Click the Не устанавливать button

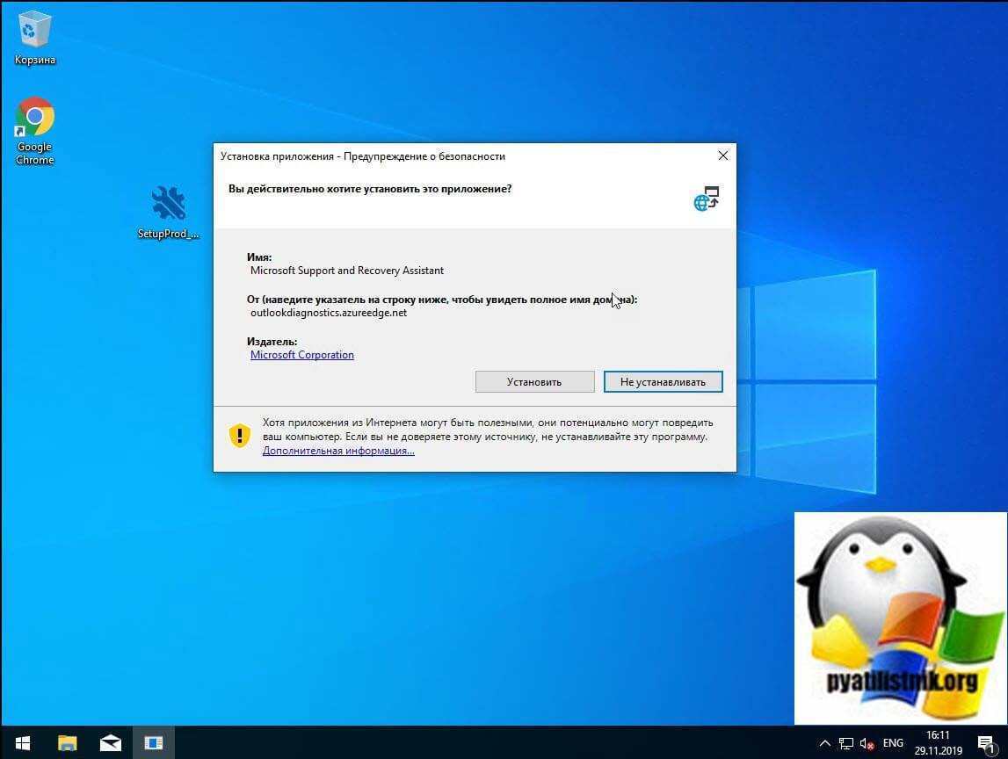tap(663, 381)
